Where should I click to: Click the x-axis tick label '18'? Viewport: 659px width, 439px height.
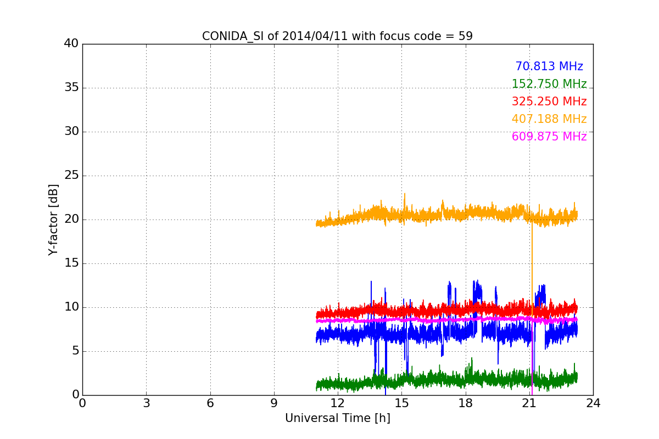point(466,403)
